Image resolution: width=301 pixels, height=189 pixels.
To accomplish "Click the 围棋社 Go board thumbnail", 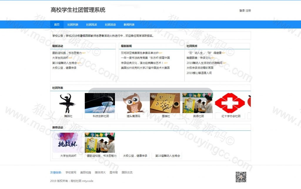I will click(x=165, y=103).
